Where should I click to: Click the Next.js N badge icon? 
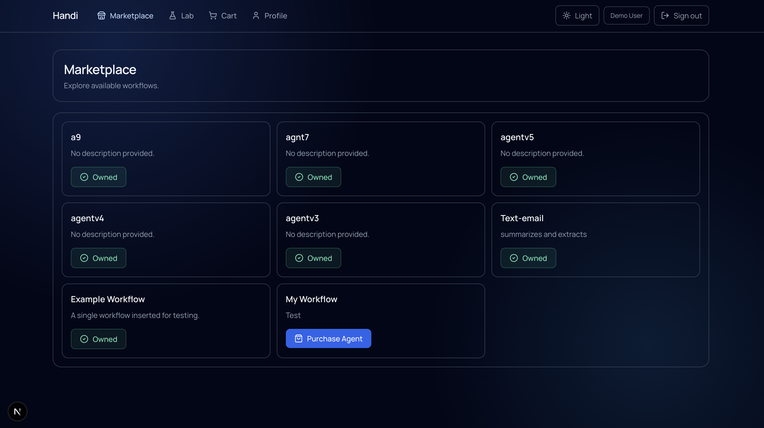[x=18, y=411]
